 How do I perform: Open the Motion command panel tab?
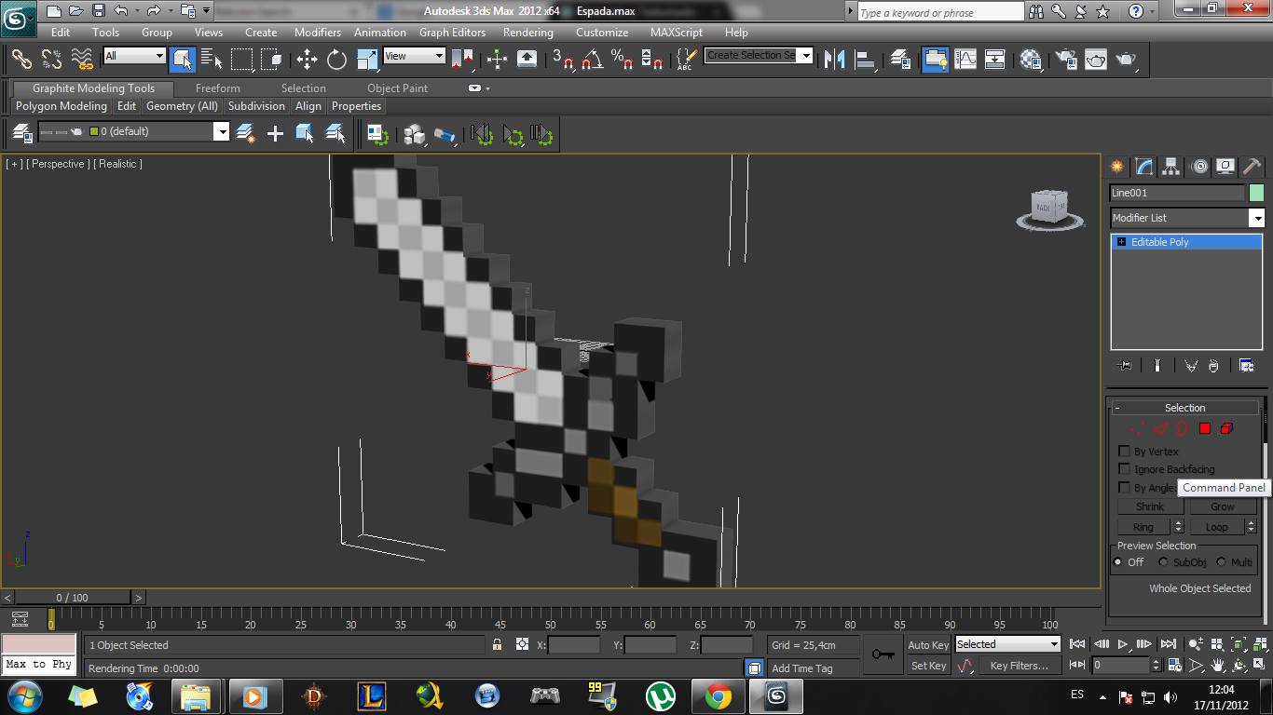click(x=1199, y=167)
